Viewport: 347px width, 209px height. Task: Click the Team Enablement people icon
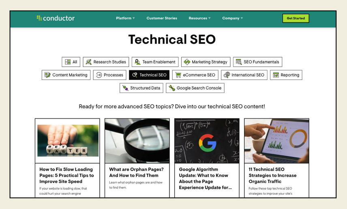click(137, 62)
